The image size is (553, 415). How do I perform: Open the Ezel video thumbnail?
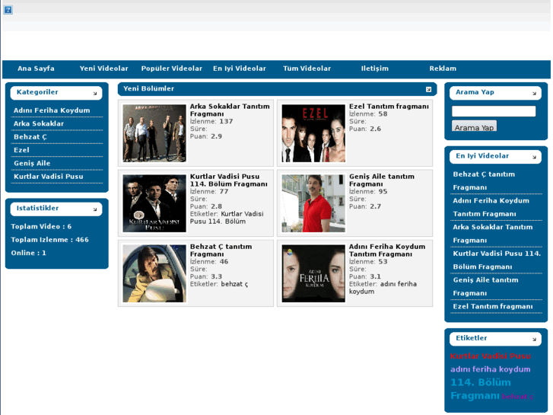click(313, 133)
